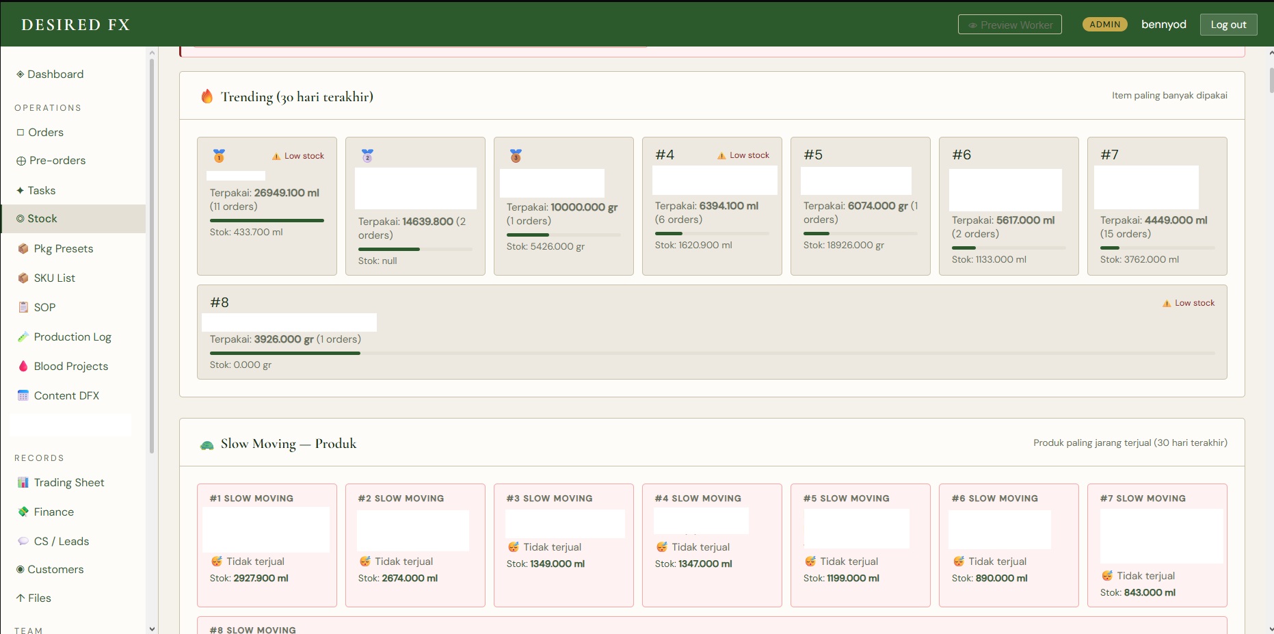This screenshot has height=634, width=1274.
Task: Open Customers in the sidebar
Action: click(x=50, y=569)
